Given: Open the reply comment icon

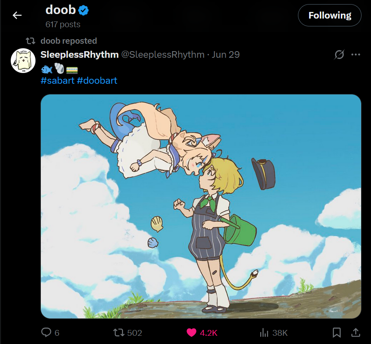Looking at the screenshot, I should pos(46,332).
